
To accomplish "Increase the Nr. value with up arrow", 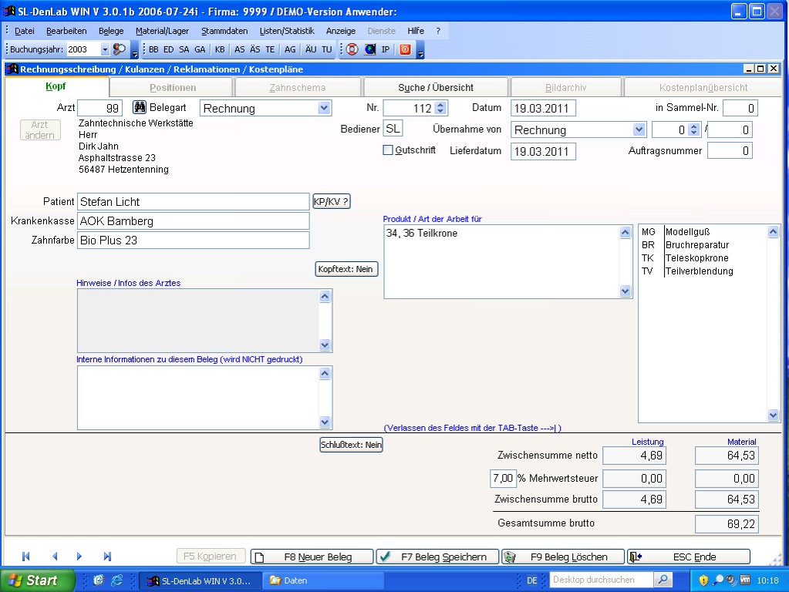I will (x=441, y=105).
